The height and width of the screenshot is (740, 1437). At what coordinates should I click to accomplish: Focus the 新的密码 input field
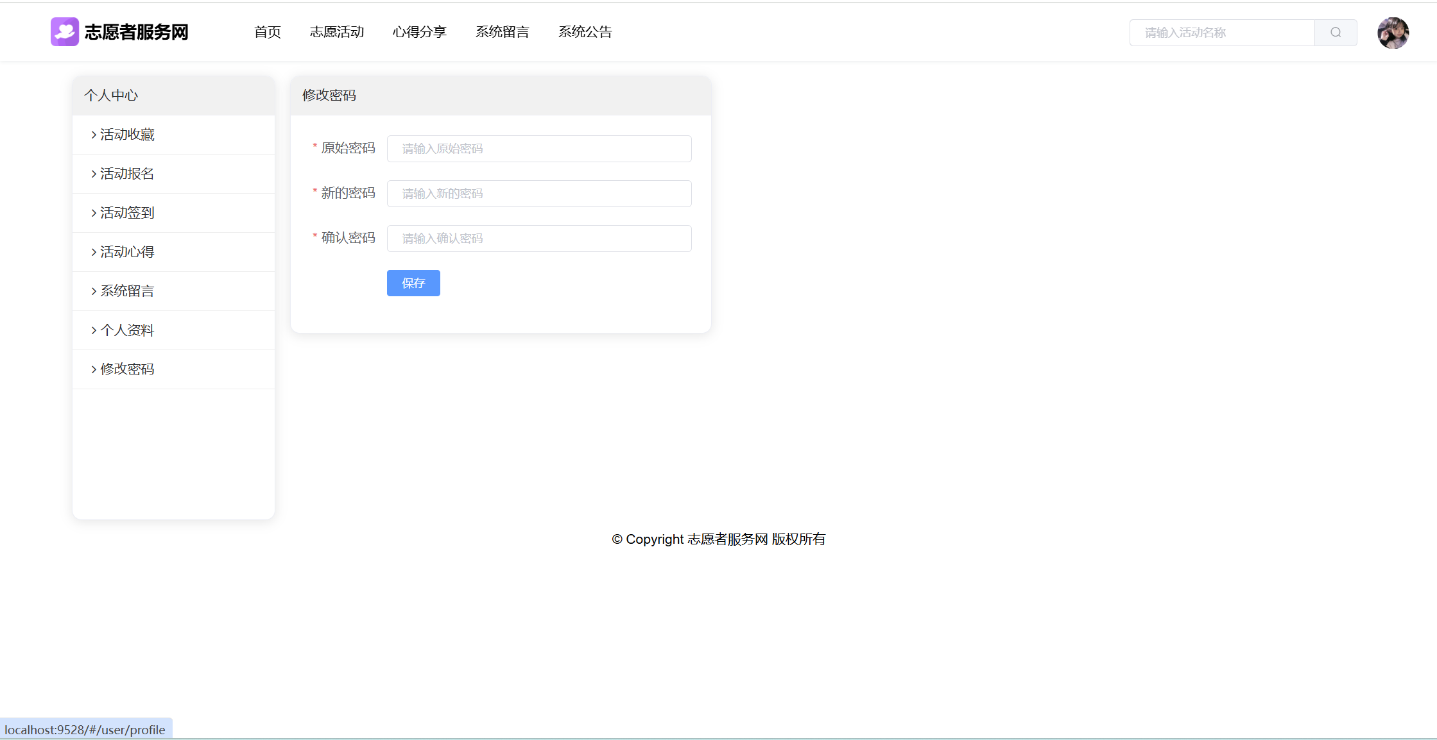pos(538,194)
